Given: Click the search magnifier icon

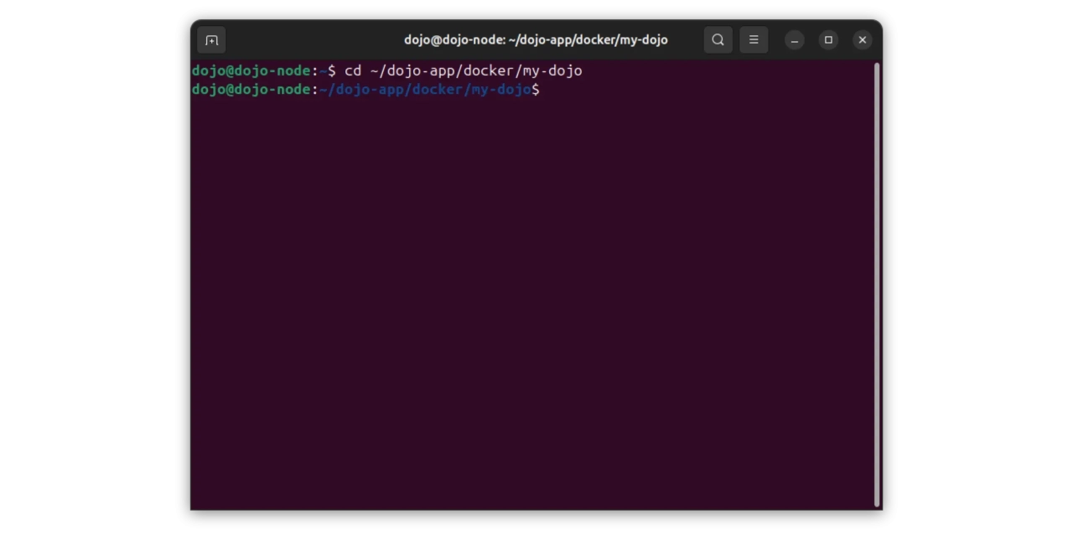Looking at the screenshot, I should pos(718,40).
